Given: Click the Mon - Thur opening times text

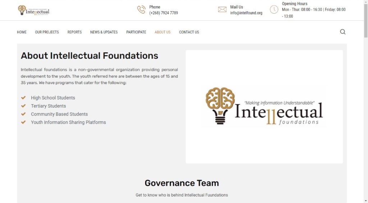Looking at the screenshot, I should tap(314, 13).
